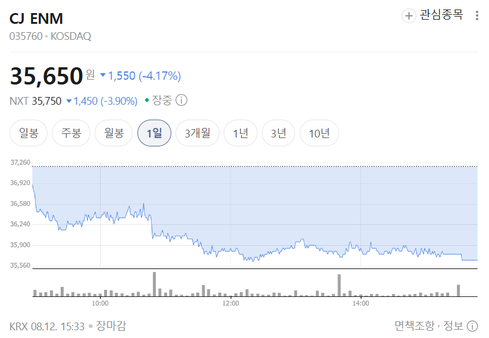
Task: Click the 36,240 y-axis label
Action: point(20,224)
